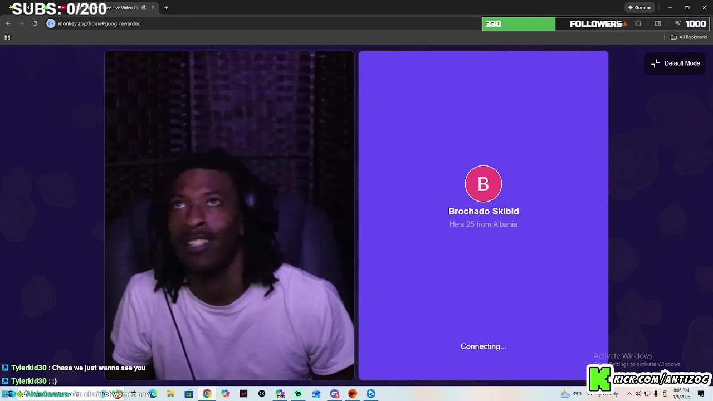The image size is (713, 401).
Task: Open Google Chrome from the taskbar
Action: (x=207, y=394)
